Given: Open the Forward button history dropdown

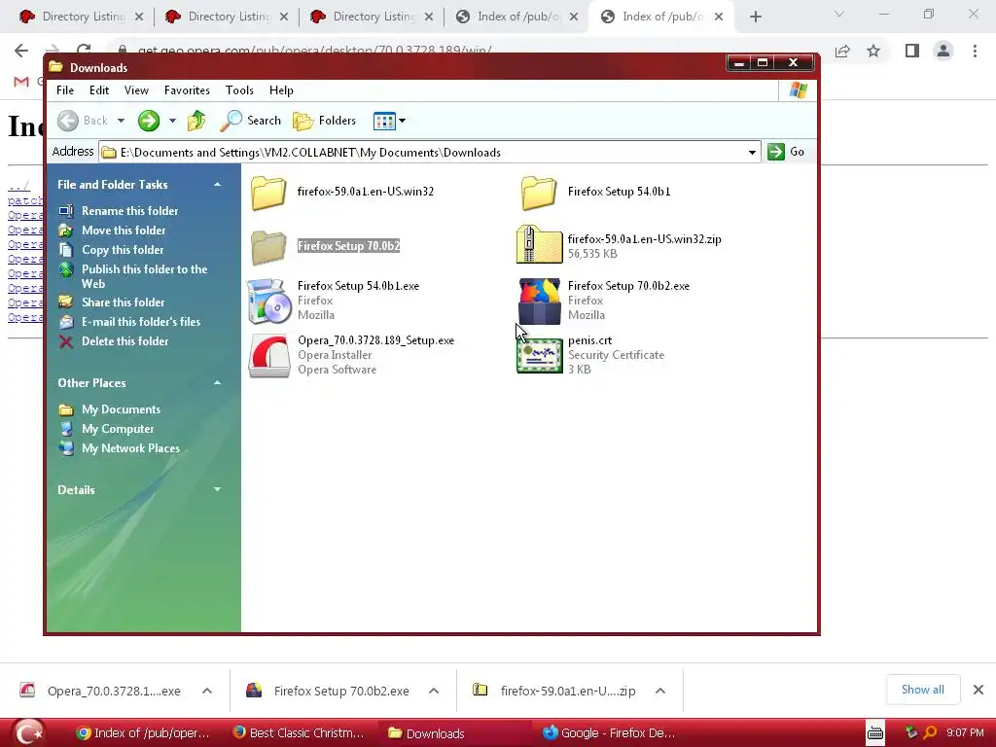Looking at the screenshot, I should coord(172,121).
